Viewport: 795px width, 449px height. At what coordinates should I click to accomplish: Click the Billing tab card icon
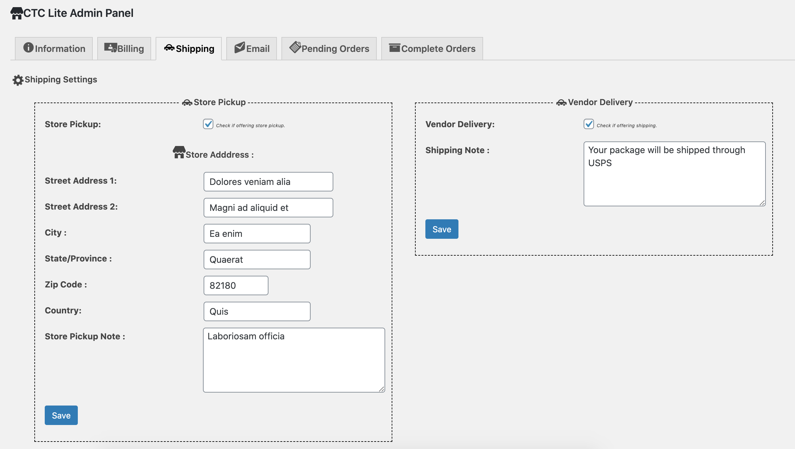[111, 47]
